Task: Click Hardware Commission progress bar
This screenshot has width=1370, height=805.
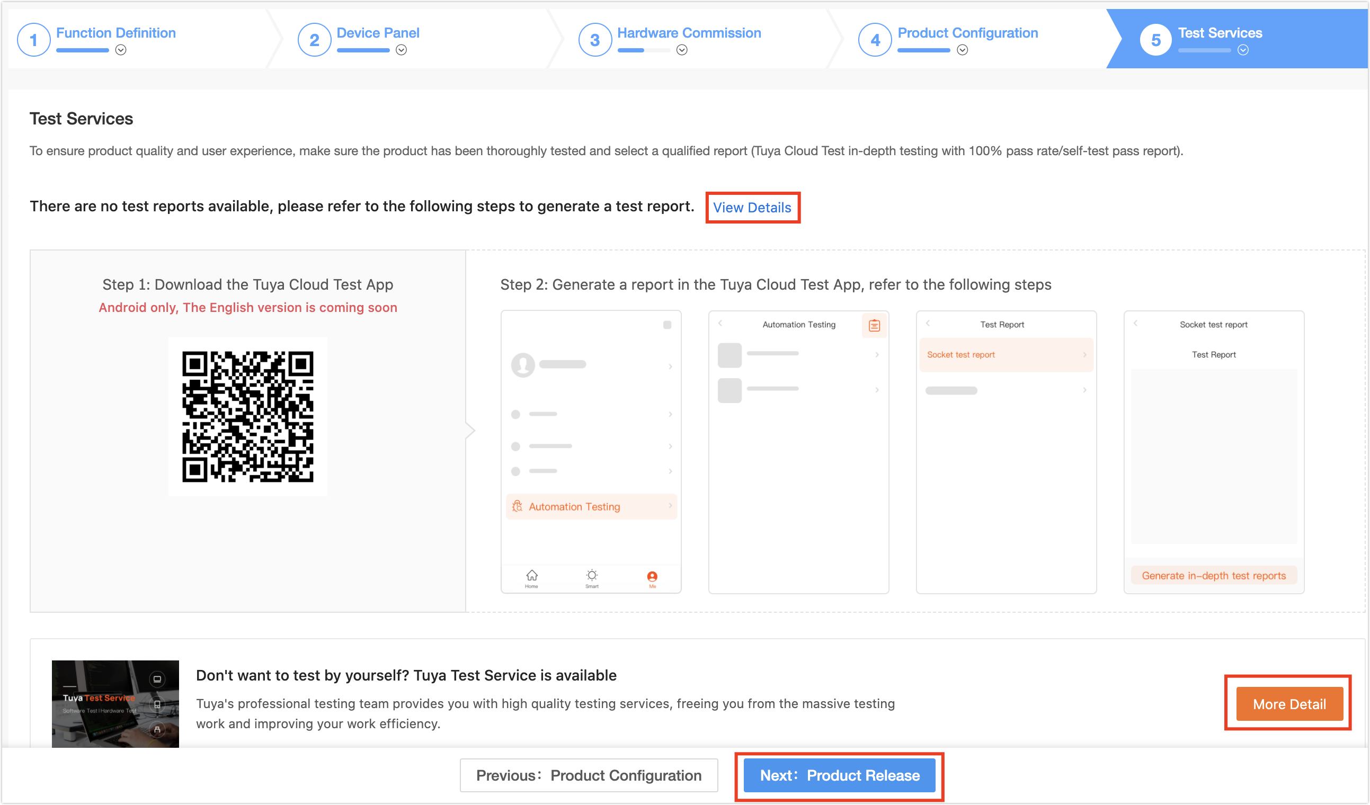Action: click(644, 50)
